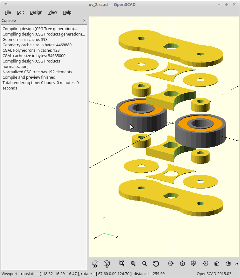Screen dimensions: 240x278
Task: Click the View All magnifier icon
Action: pos(121,263)
